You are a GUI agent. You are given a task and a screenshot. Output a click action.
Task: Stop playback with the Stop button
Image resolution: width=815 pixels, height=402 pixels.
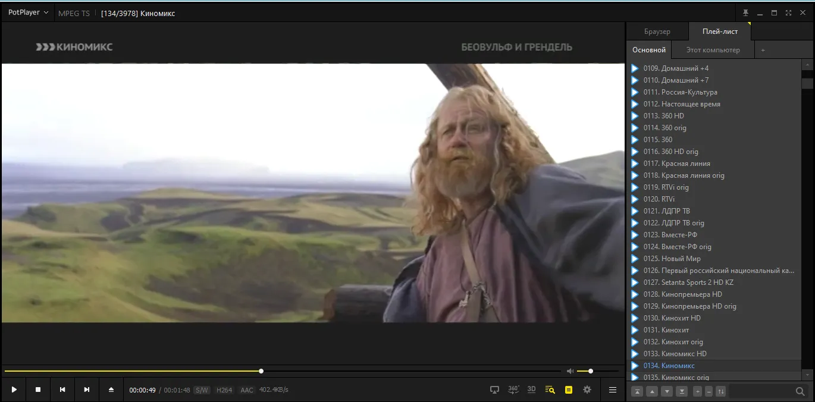38,390
